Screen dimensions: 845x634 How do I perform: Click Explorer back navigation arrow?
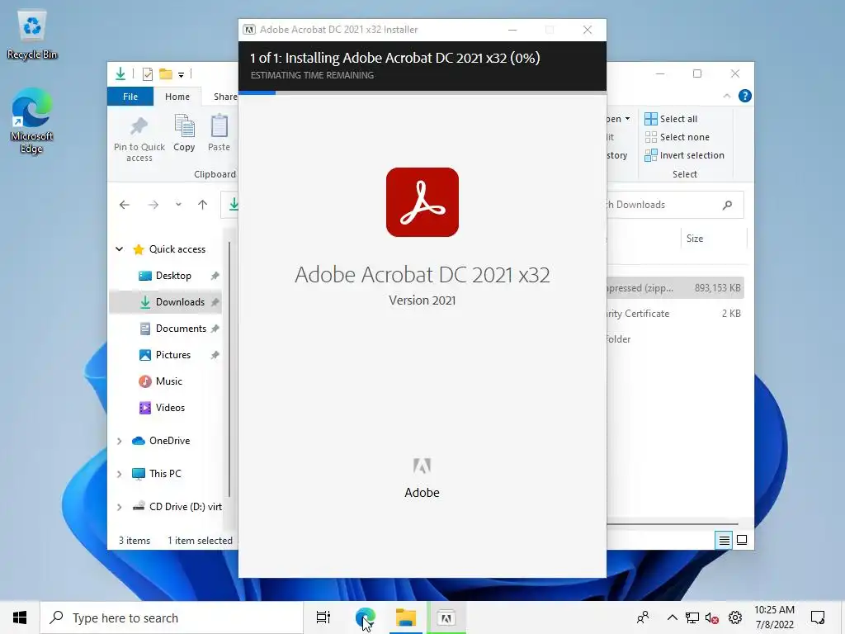point(125,205)
